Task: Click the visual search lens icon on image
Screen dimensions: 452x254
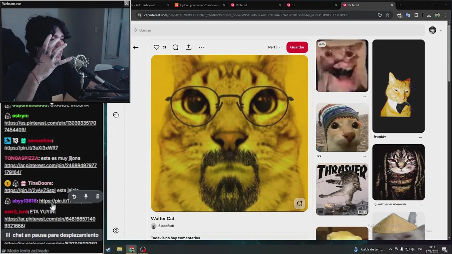Action: point(299,203)
